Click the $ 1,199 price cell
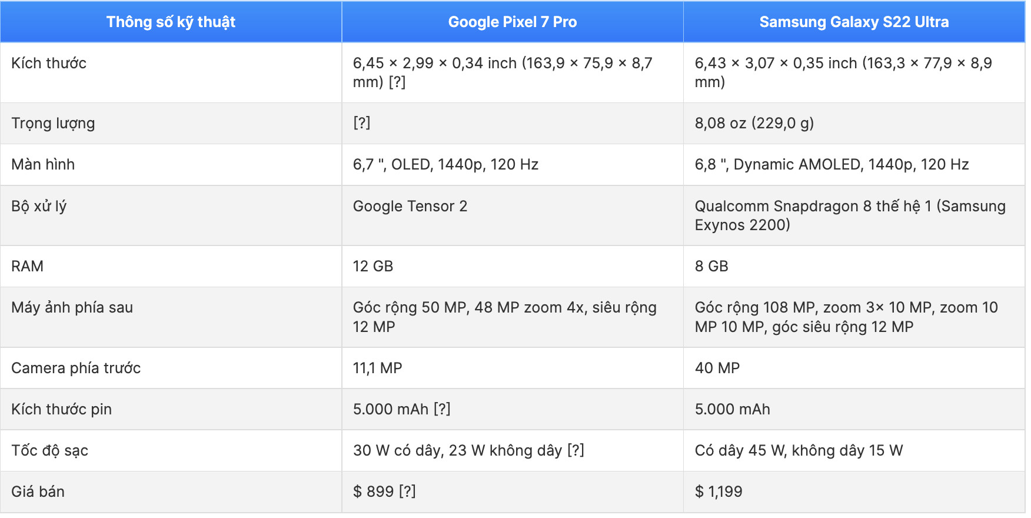 (719, 492)
